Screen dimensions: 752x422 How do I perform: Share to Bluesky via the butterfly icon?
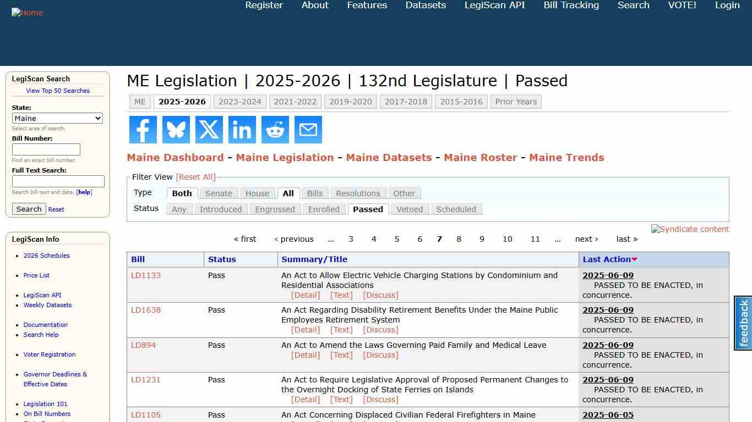[176, 130]
